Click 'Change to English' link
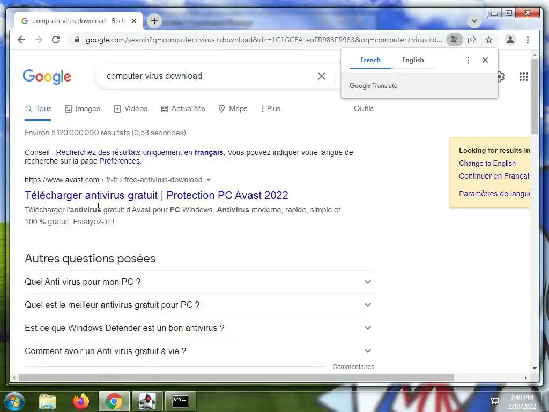This screenshot has height=412, width=549. click(487, 163)
